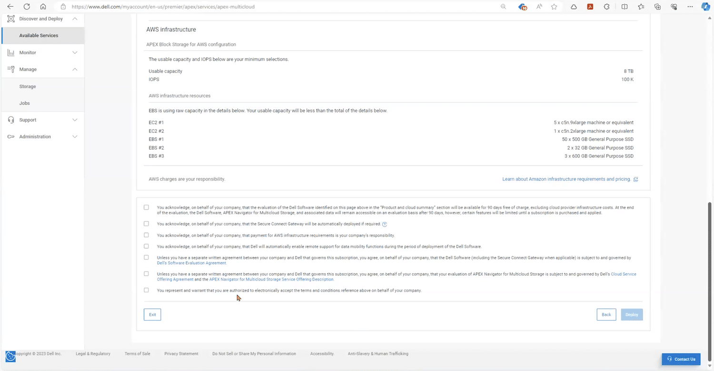This screenshot has height=371, width=714.
Task: Click the page vertical scrollbar thumb
Action: (710, 281)
